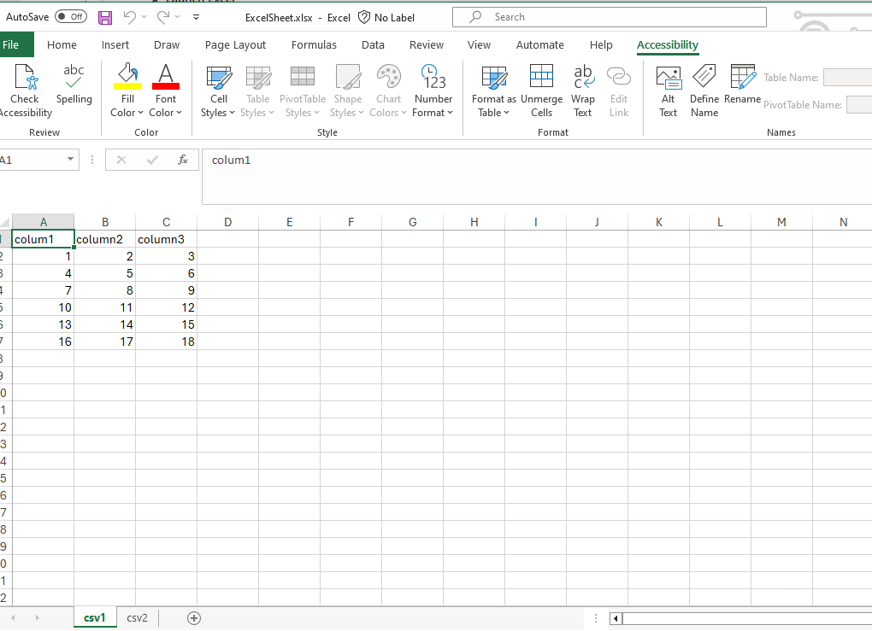Open the Format as Table dropdown

click(493, 90)
